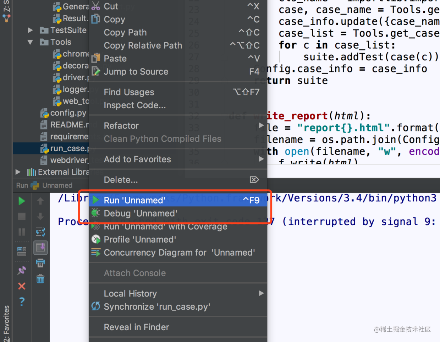The height and width of the screenshot is (342, 440).
Task: Click the version control branch icon on left strip
Action: 6,18
